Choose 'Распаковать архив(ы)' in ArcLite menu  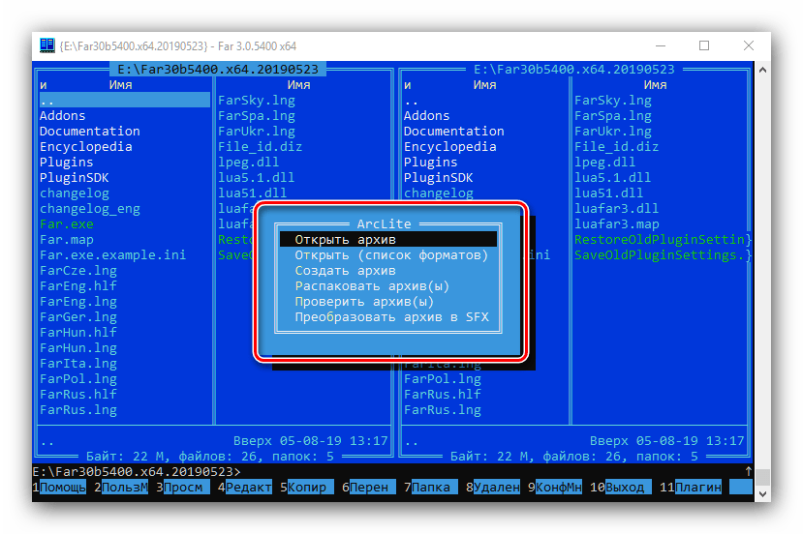point(372,286)
